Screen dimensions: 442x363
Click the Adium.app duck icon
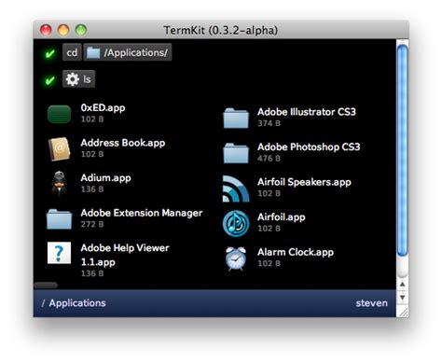pyautogui.click(x=59, y=184)
